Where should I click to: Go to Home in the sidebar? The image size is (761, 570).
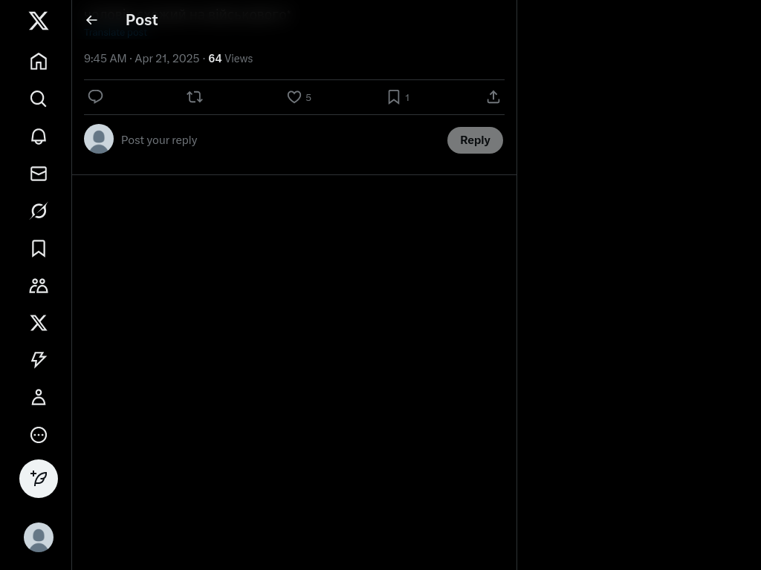(39, 62)
